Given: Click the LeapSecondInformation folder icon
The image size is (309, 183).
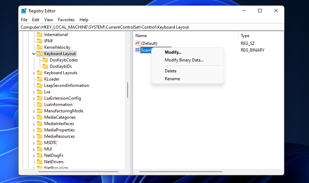Looking at the screenshot, I should pyautogui.click(x=40, y=85).
